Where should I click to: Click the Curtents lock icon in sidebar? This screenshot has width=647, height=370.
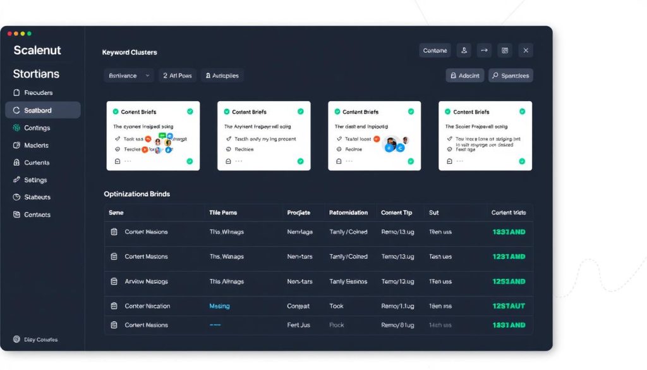pyautogui.click(x=17, y=163)
